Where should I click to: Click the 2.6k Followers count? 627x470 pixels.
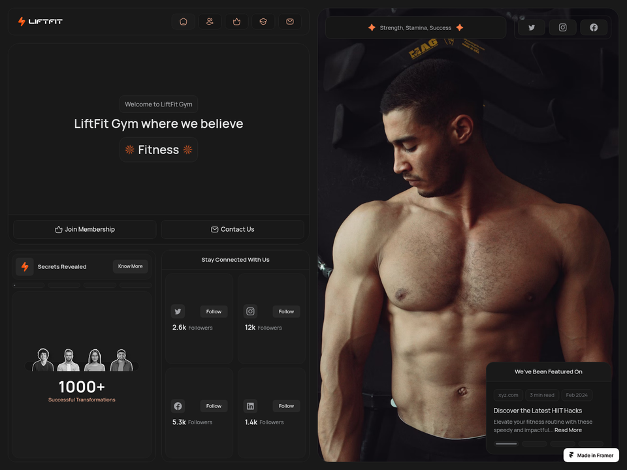(192, 327)
